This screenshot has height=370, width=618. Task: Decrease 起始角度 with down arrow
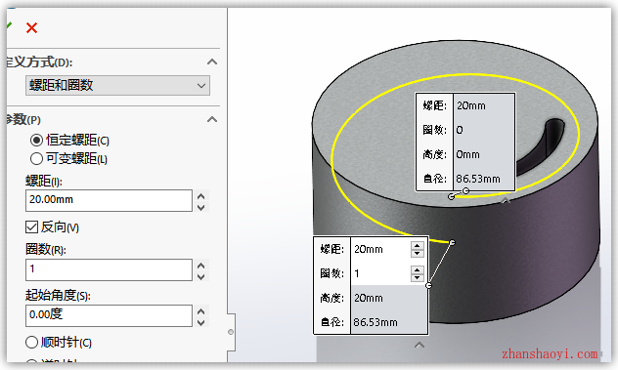201,322
